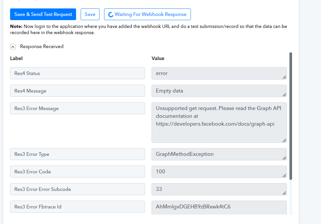Viewport: 321px width, 224px height.
Task: Click the AhMmIgvDGEHB9zBRxwk4tC6 value box
Action: click(219, 208)
